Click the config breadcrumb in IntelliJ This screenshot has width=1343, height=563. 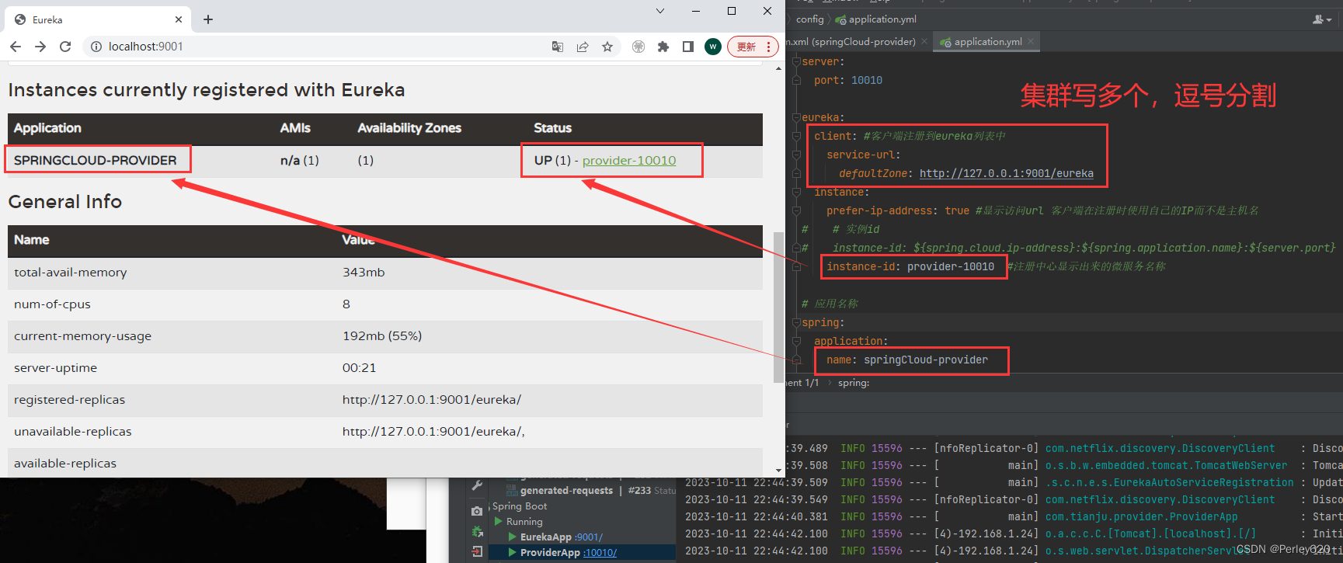click(x=809, y=19)
